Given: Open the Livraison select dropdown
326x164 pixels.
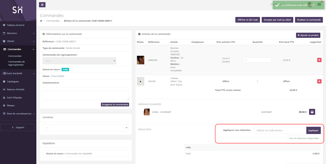Looking at the screenshot, I should [86, 128].
